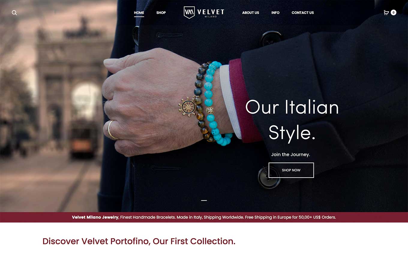Click the bold 'Velvet Milano Jewelry' banner text
The width and height of the screenshot is (408, 257).
click(x=95, y=217)
